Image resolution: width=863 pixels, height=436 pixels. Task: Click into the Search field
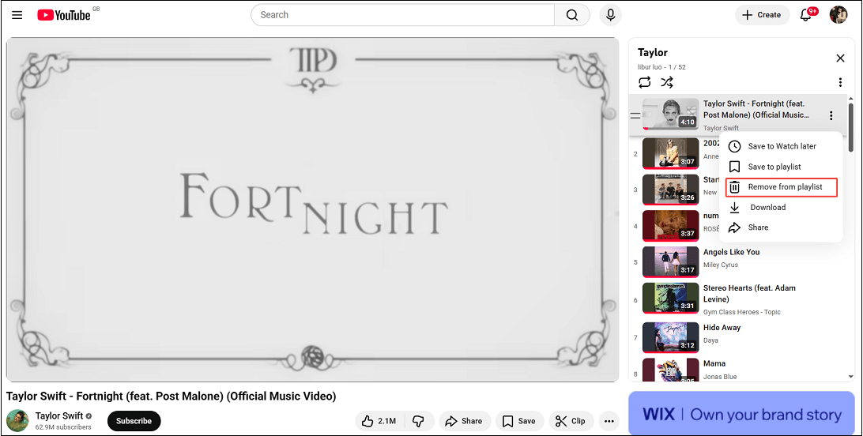tap(402, 15)
